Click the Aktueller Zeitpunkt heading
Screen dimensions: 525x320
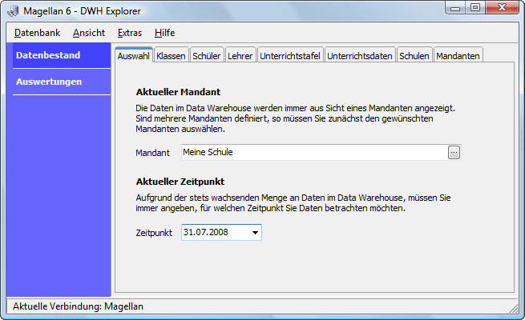click(x=180, y=182)
